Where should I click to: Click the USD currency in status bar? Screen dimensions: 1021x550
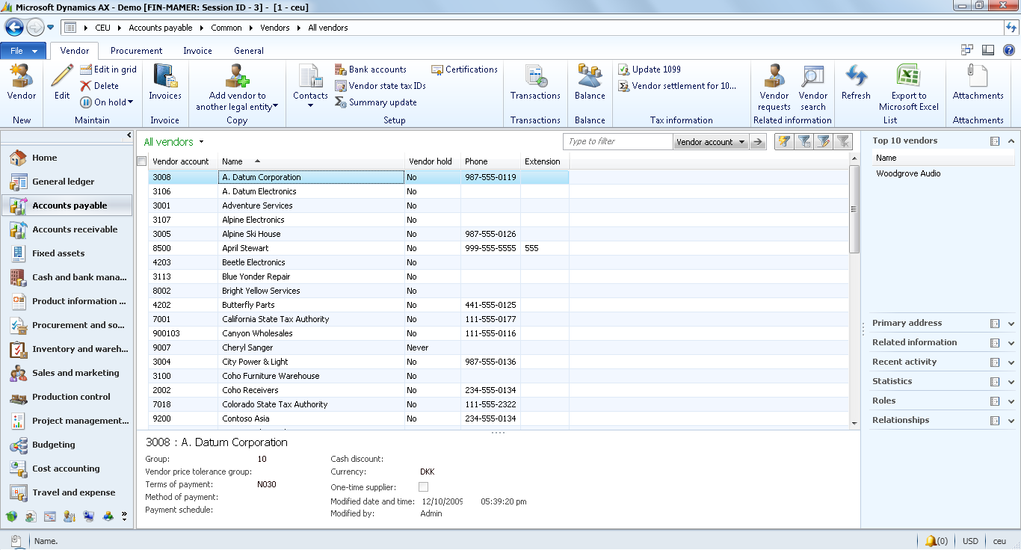[x=970, y=541]
